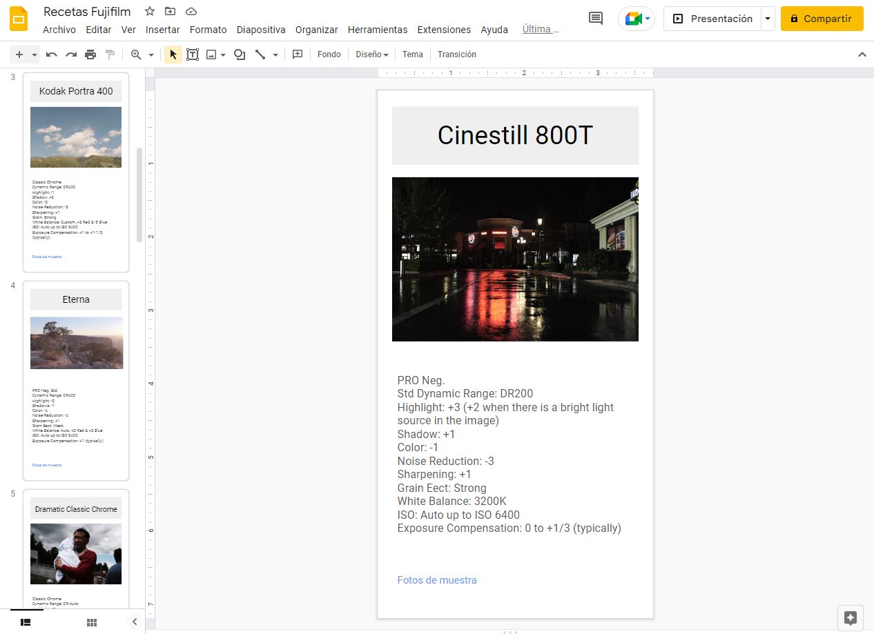Click the Cinestill 800T title box
The image size is (874, 634).
click(515, 135)
